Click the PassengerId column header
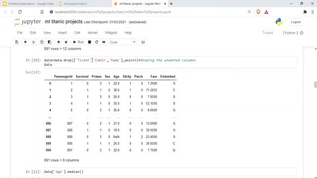This screenshot has width=317, height=178. click(x=63, y=77)
